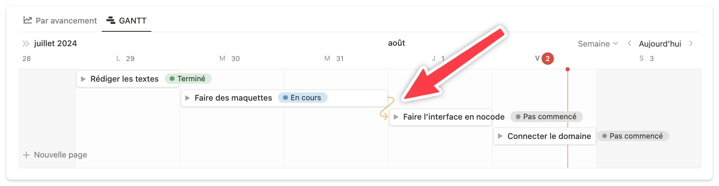719x186 pixels.
Task: Click the highlighted date 2 badge
Action: coord(548,59)
